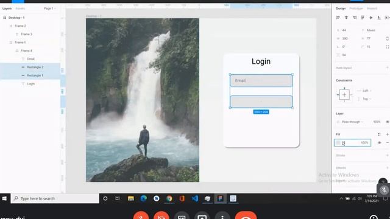
Task: Open meeting more options three-dot button
Action: tap(222, 215)
